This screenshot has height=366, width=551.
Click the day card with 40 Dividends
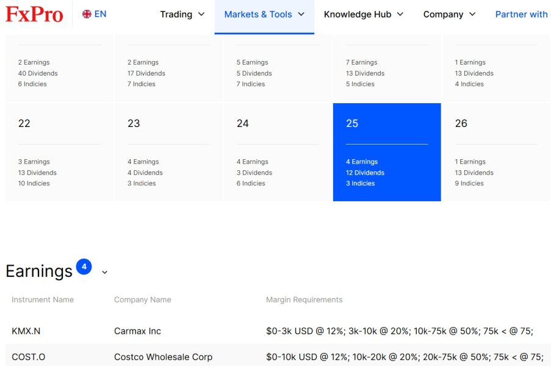(59, 68)
